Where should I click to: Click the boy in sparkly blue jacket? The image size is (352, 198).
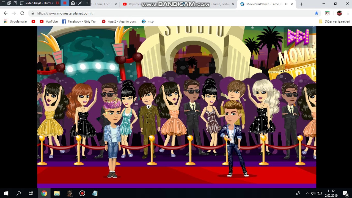[x=233, y=139]
